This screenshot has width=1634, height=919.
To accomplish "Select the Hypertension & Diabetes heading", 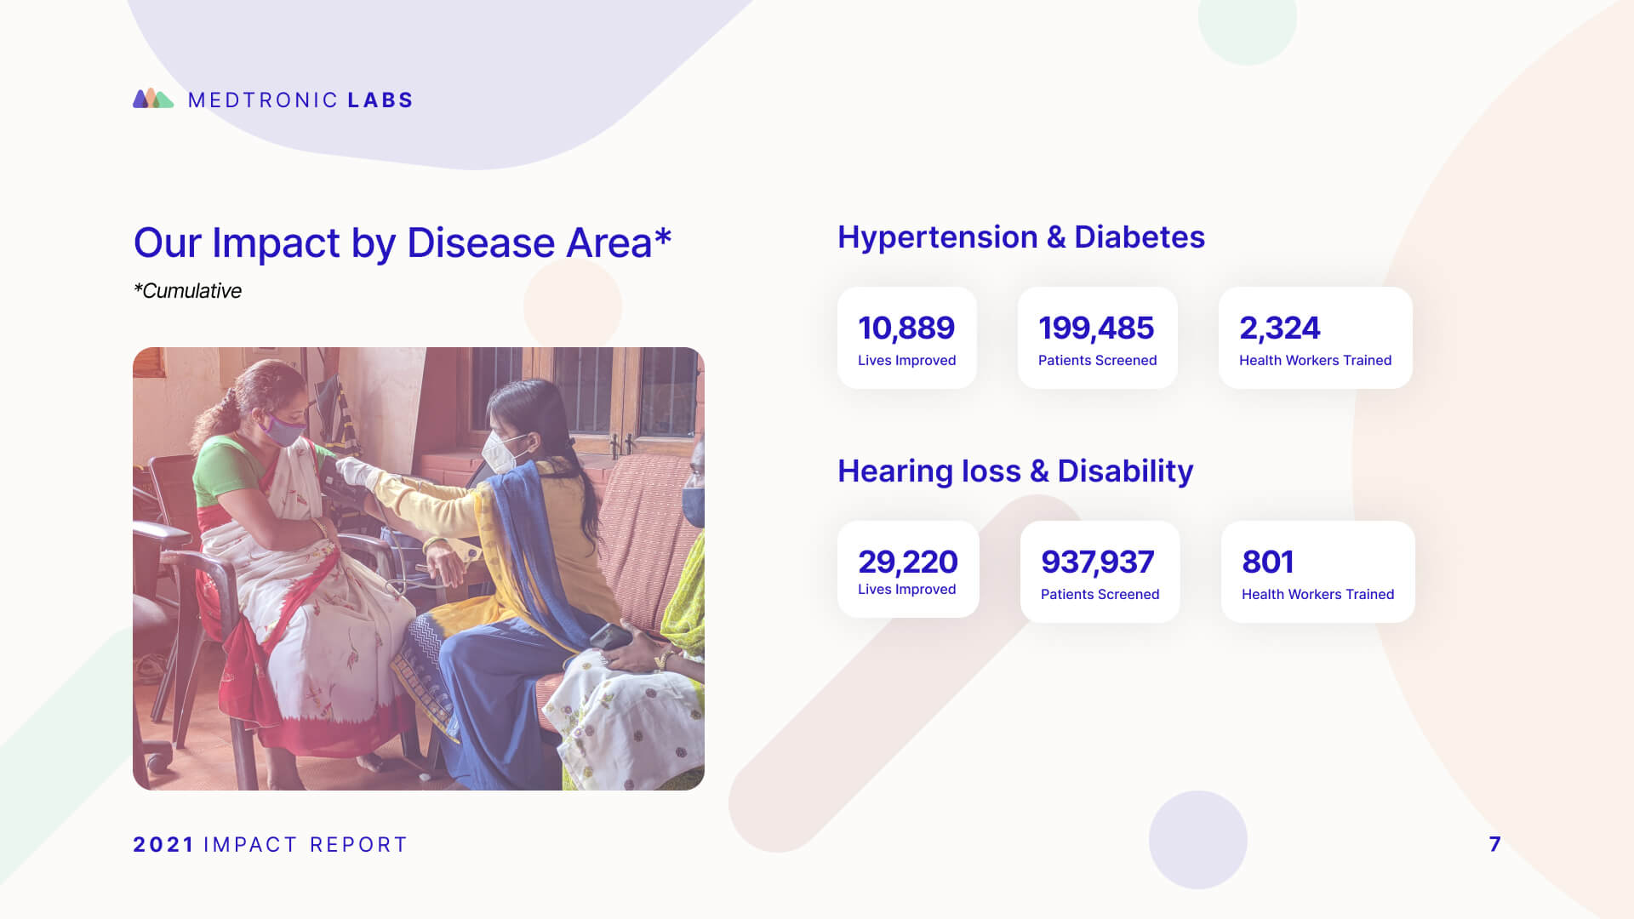I will [1021, 237].
